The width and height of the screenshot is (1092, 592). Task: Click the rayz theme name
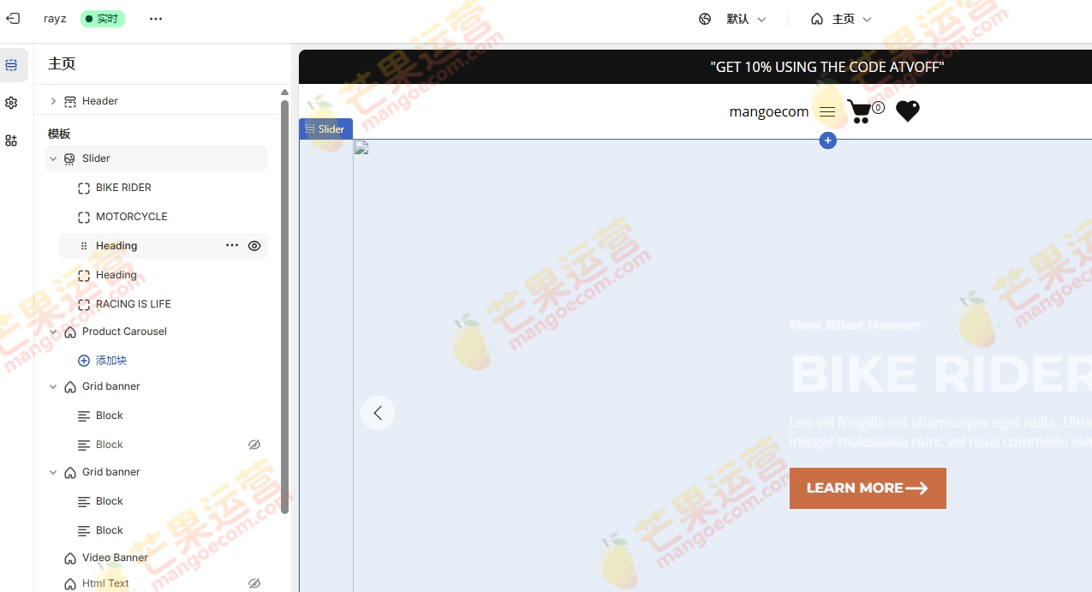point(55,19)
